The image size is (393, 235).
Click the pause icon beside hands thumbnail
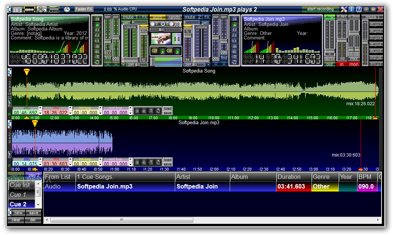(177, 39)
